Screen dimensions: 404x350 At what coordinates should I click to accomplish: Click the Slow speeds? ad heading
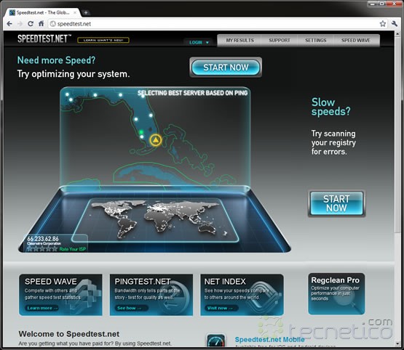(330, 107)
